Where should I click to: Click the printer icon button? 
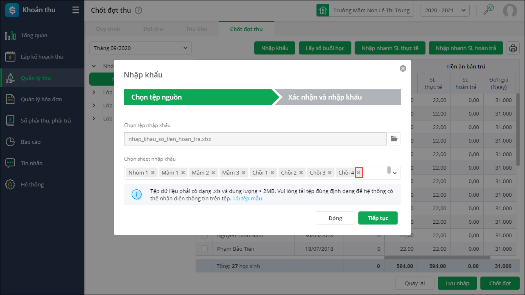pos(513,48)
